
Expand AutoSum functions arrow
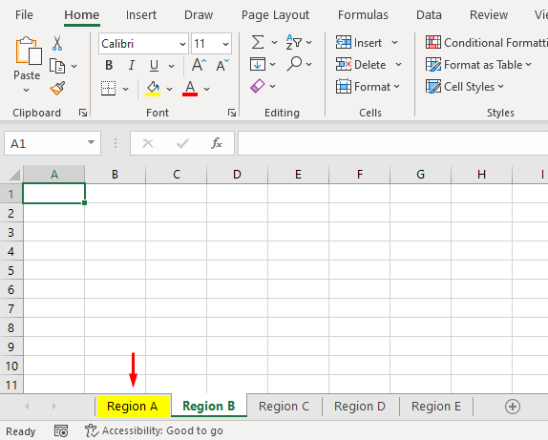coord(274,43)
